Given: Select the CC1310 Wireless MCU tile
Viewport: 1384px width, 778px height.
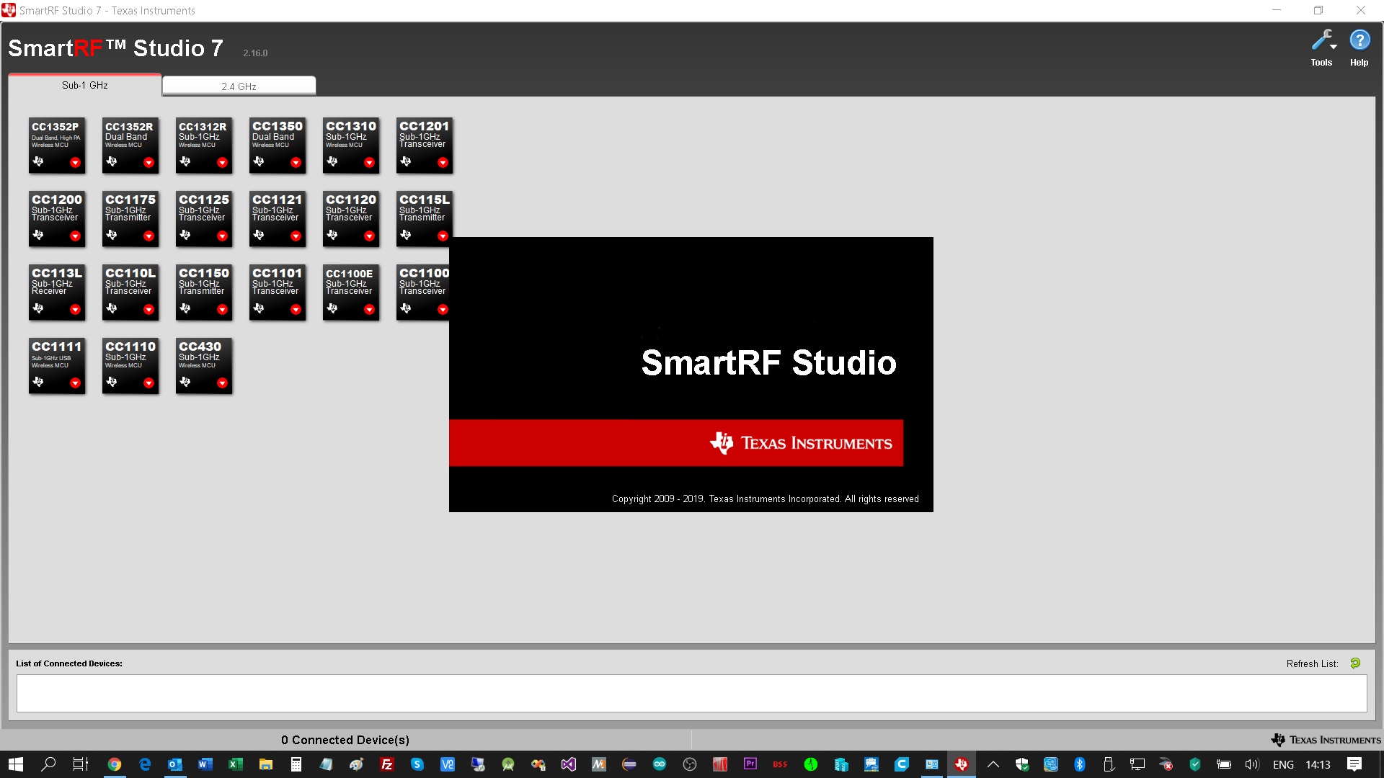Looking at the screenshot, I should click(351, 144).
